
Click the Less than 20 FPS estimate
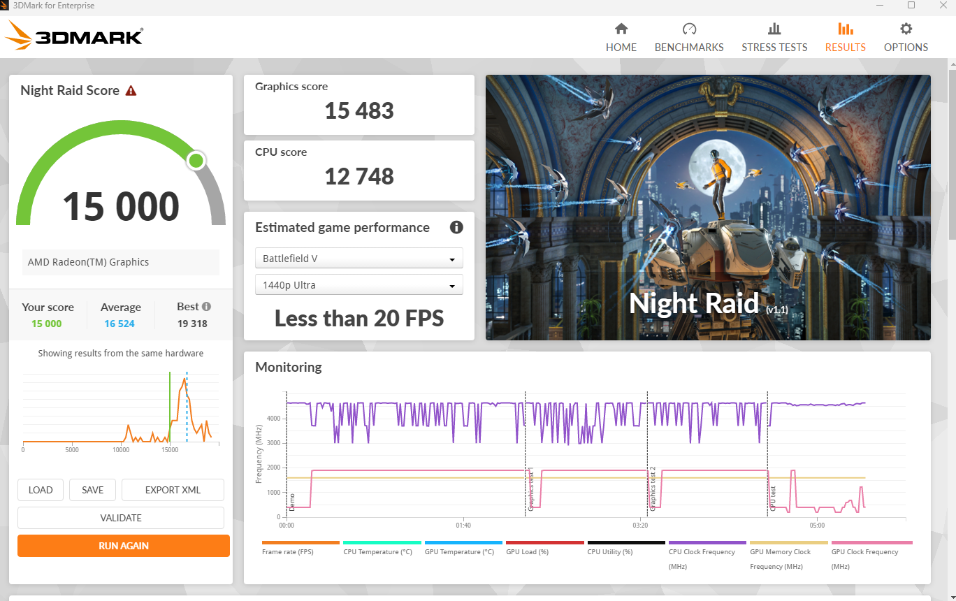tap(359, 319)
